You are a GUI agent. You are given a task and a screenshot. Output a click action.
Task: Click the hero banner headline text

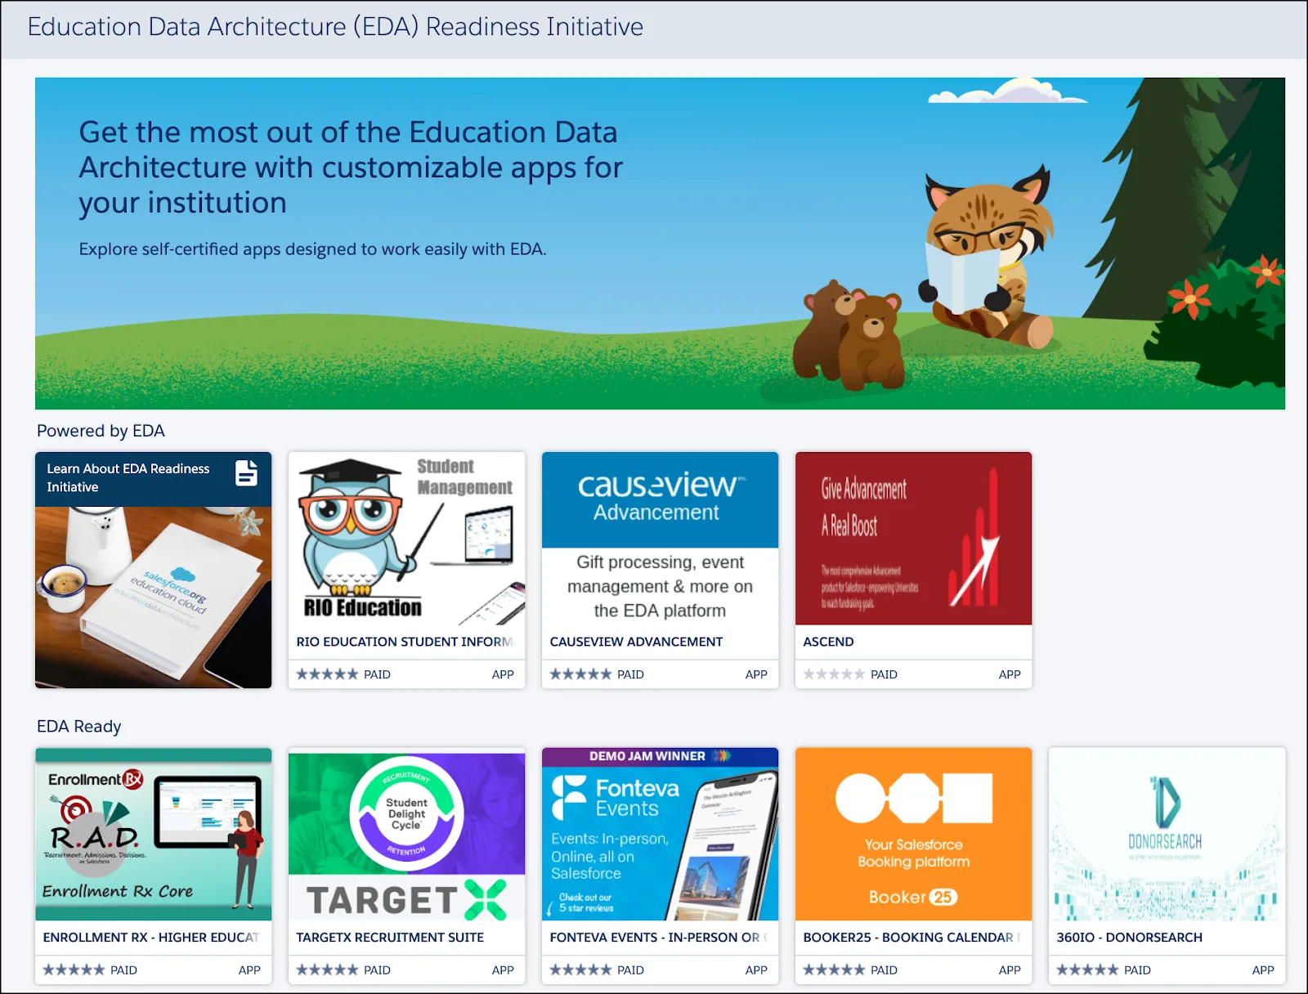pos(351,168)
